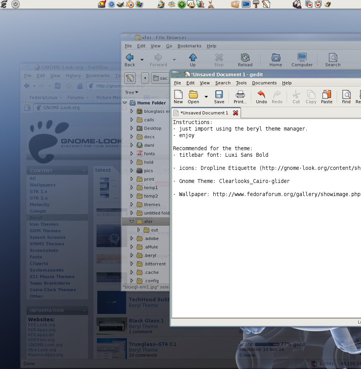Collapse the Home Folder tree node

(125, 103)
